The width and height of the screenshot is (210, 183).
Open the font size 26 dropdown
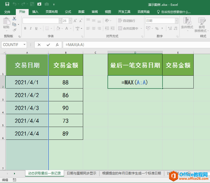70,21
